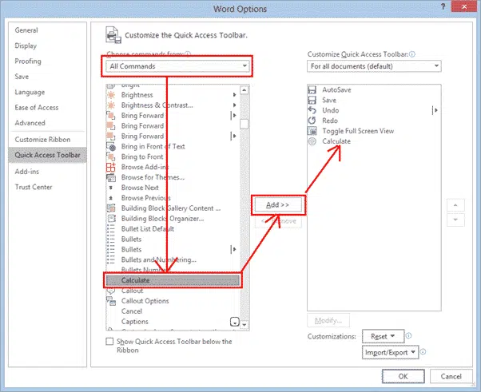Image resolution: width=481 pixels, height=392 pixels.
Task: Open the Trust Center page
Action: (34, 187)
